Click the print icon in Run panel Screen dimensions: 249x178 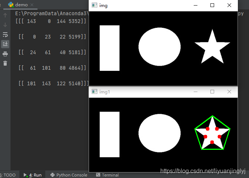pos(5,54)
